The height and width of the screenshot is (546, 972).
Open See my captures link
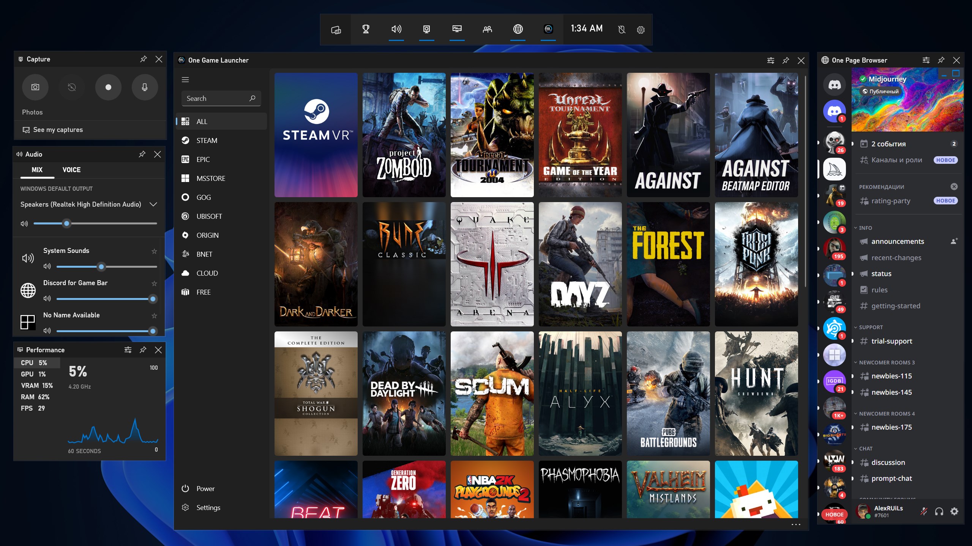(x=58, y=130)
